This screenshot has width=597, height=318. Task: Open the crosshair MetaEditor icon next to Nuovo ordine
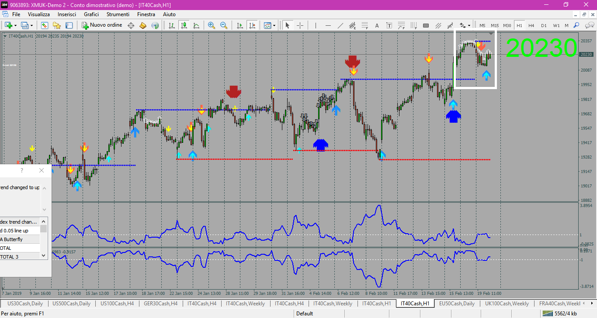coord(131,25)
